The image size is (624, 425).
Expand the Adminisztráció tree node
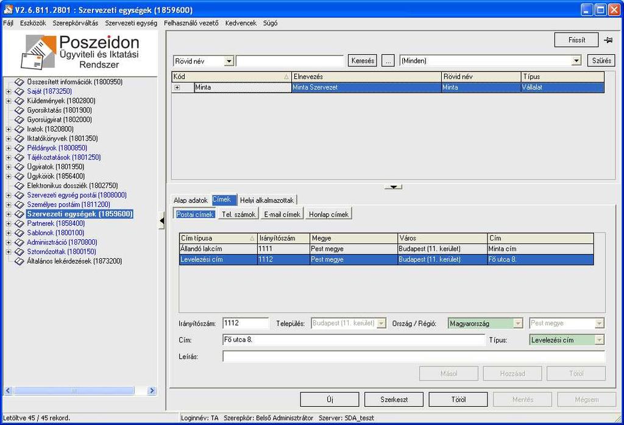click(x=9, y=242)
